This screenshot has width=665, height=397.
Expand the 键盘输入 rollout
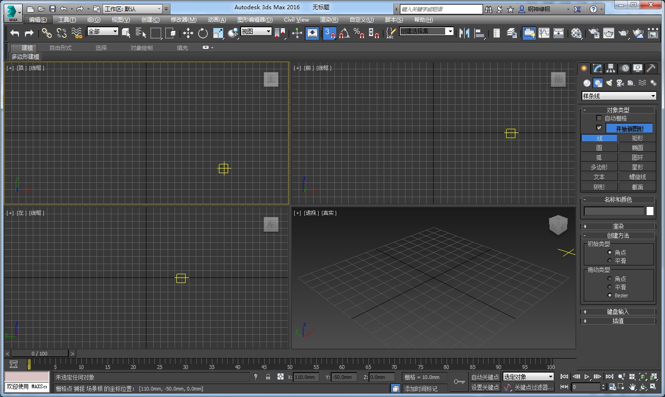618,312
